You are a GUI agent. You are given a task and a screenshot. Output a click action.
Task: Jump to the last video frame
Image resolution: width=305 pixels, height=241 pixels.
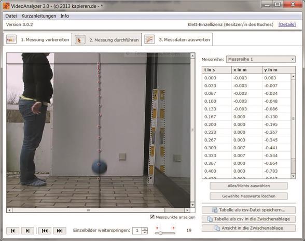60,231
